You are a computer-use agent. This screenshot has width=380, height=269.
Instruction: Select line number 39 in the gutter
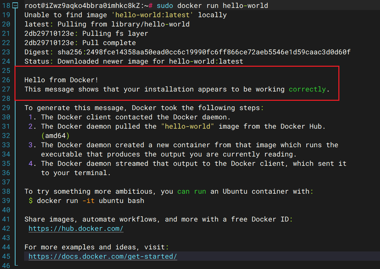(x=6, y=201)
